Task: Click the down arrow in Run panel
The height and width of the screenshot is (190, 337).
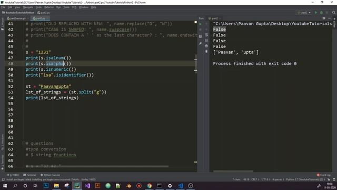Action: 206,30
